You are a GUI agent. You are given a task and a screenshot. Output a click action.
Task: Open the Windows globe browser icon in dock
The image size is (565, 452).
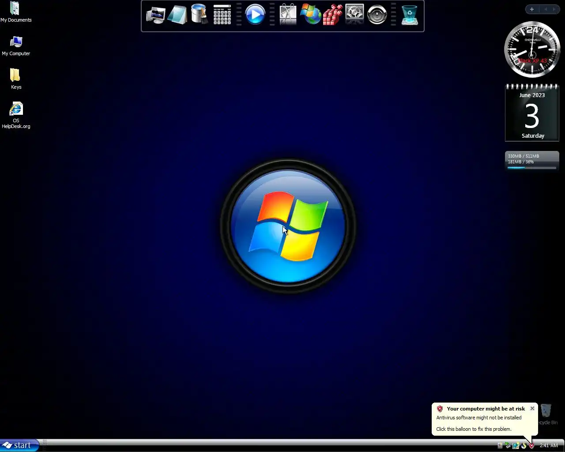(x=311, y=15)
